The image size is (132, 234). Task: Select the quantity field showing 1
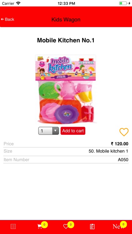(x=48, y=131)
